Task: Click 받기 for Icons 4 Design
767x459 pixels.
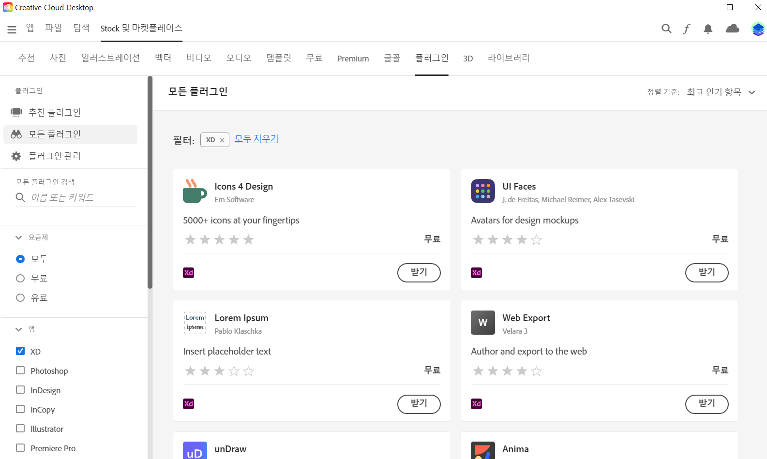Action: [x=419, y=273]
